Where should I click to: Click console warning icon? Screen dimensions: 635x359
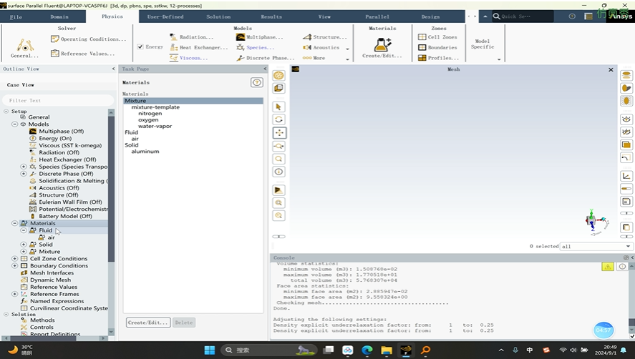tap(608, 266)
